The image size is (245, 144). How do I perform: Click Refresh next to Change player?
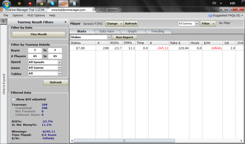click(x=131, y=23)
